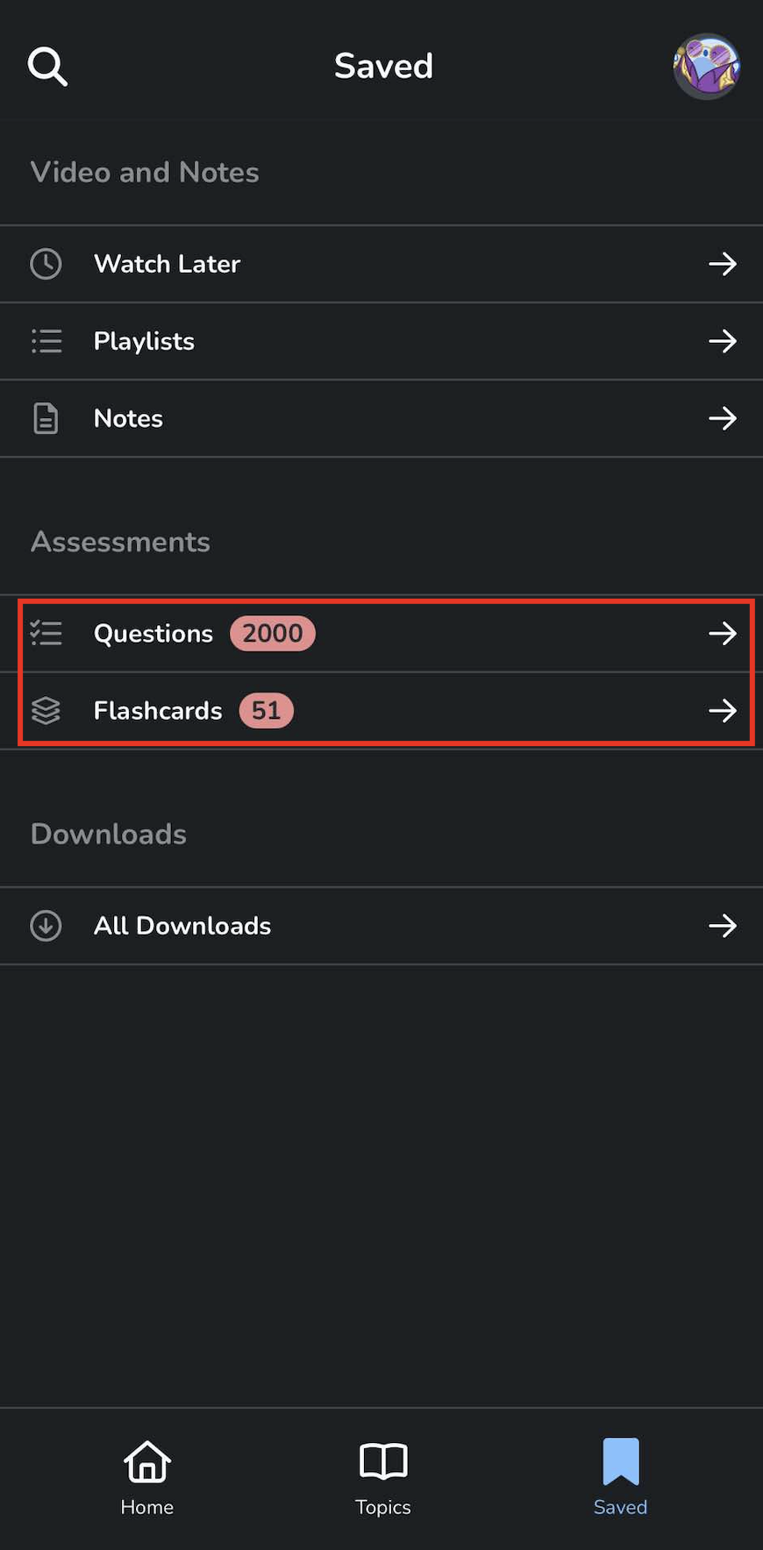
Task: Tap the 2000 Questions count badge
Action: (272, 633)
